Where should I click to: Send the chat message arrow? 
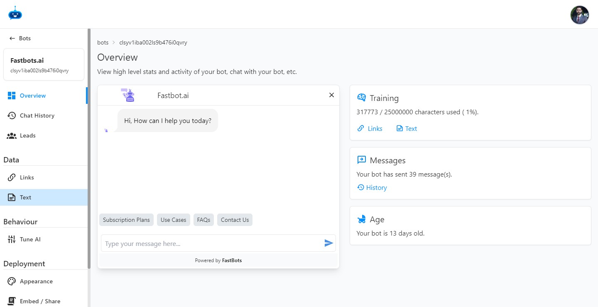coord(329,243)
